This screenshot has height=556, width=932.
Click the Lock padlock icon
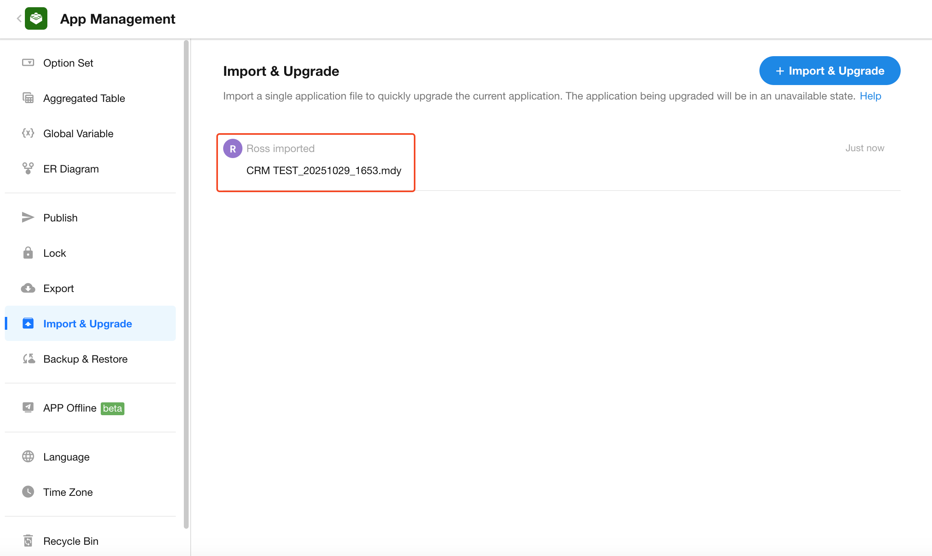tap(28, 253)
